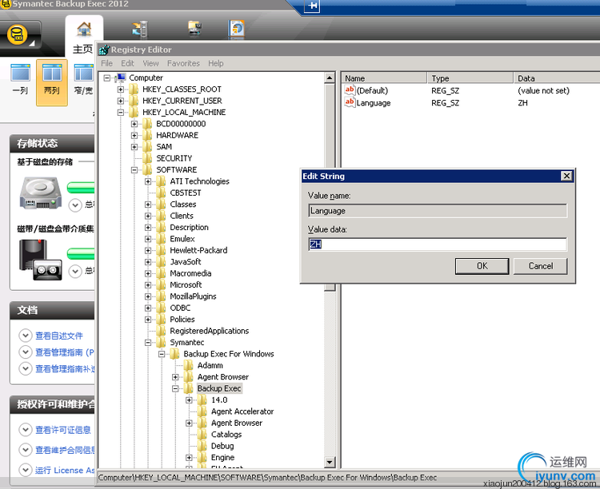Expand the Engine key node

coord(189,458)
